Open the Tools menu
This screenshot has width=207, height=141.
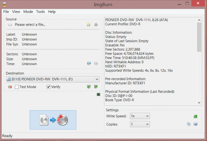[x=40, y=12]
